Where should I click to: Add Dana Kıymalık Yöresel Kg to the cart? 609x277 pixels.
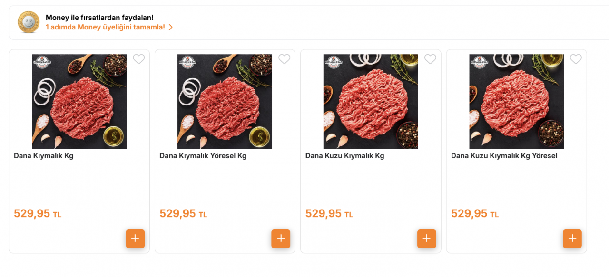click(281, 239)
